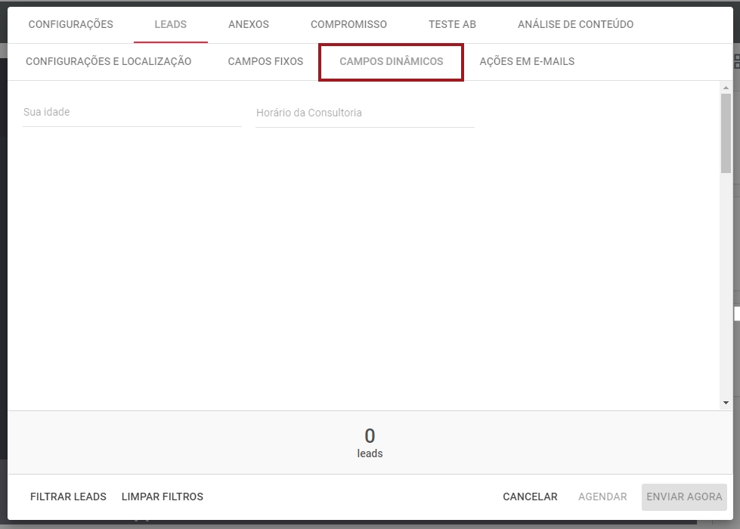Click the scrollbar up arrow

click(x=726, y=88)
